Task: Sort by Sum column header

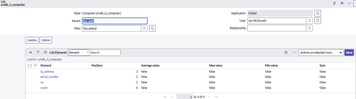Action: click(322, 65)
